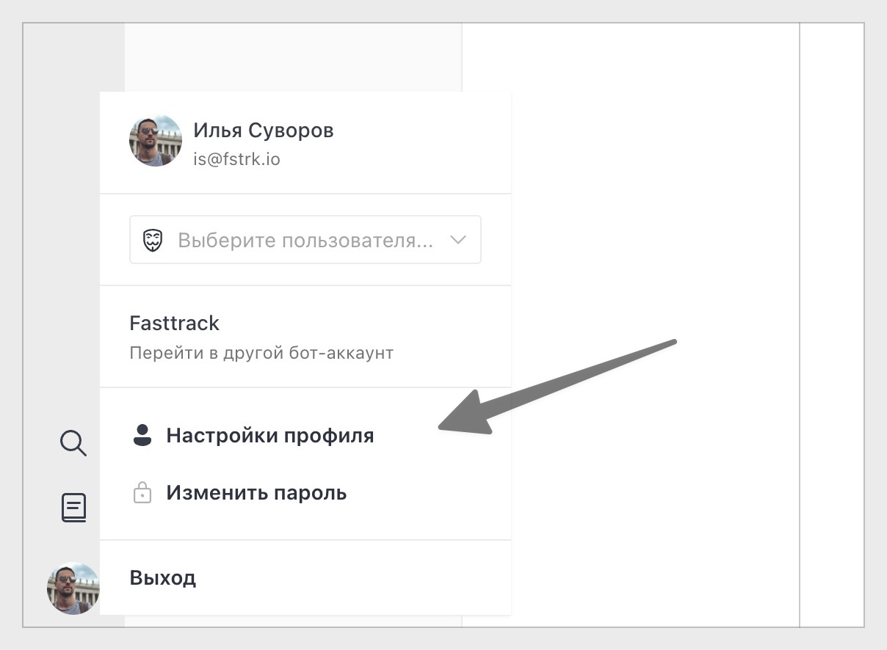Expand the user selector chevron arrow
The height and width of the screenshot is (650, 887).
click(458, 240)
